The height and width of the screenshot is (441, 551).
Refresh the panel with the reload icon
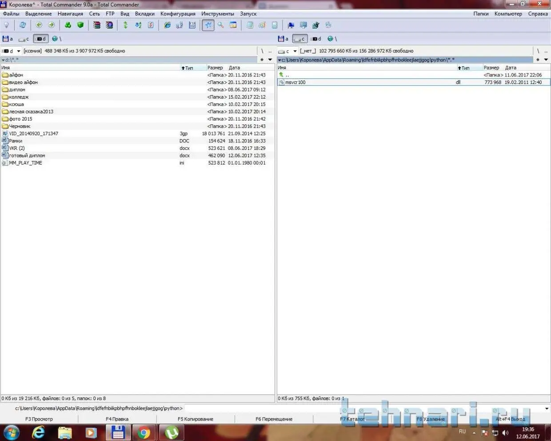point(23,25)
